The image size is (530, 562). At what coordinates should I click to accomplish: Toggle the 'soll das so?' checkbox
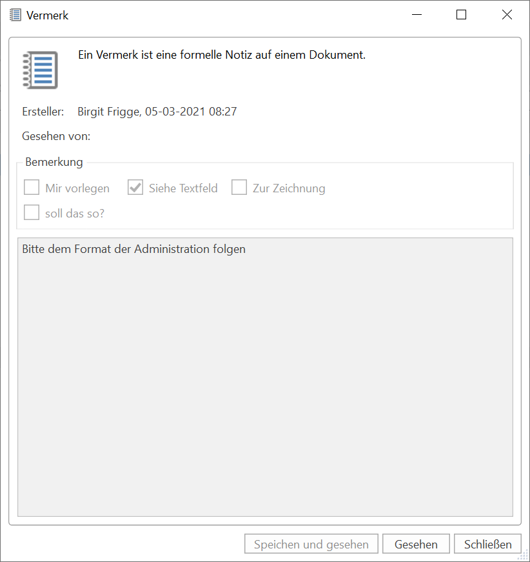coord(32,212)
